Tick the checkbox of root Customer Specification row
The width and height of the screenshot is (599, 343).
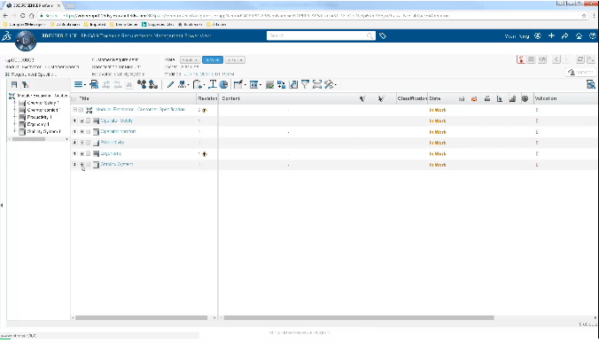point(81,110)
